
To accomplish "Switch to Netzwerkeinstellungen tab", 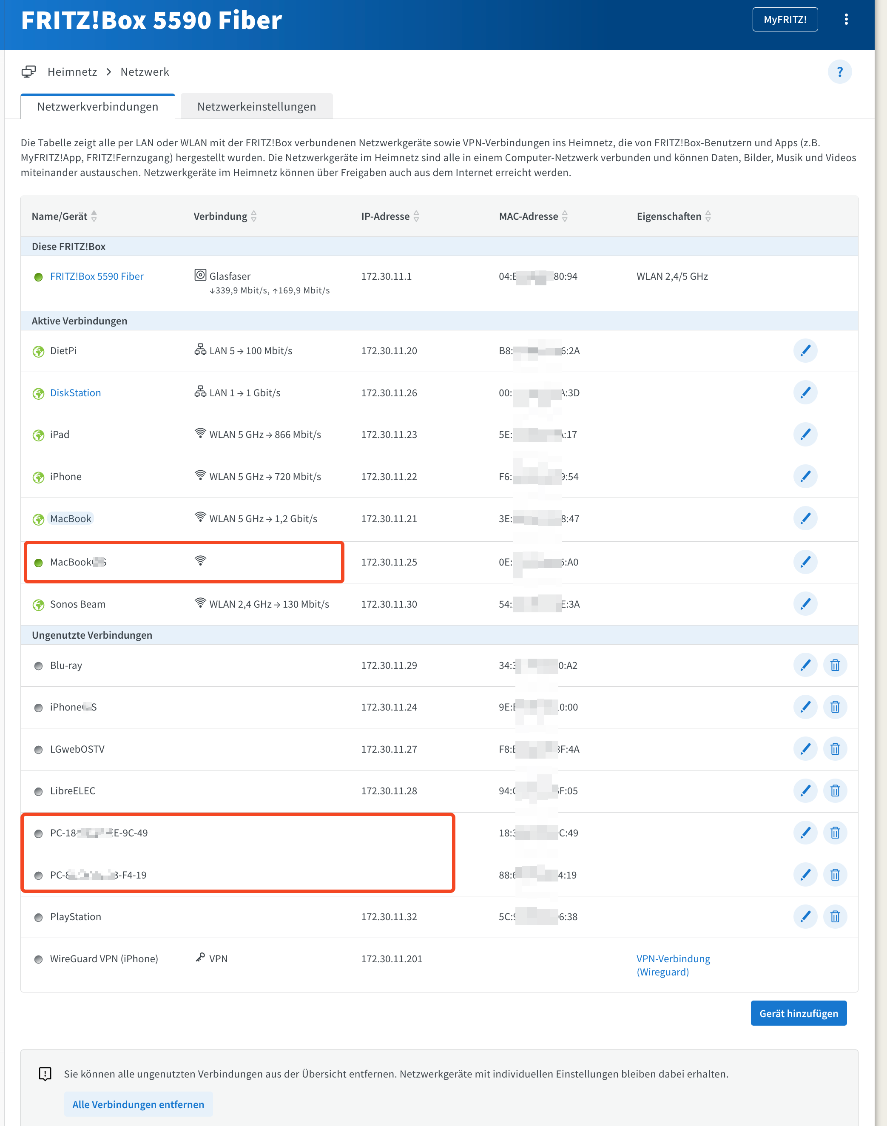I will point(256,106).
